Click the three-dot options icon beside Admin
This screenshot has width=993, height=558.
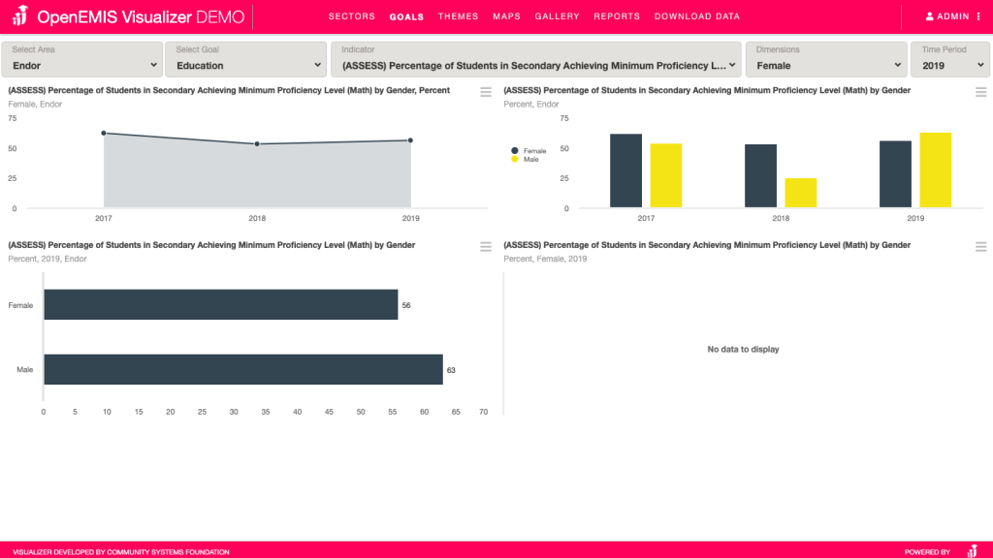(977, 16)
